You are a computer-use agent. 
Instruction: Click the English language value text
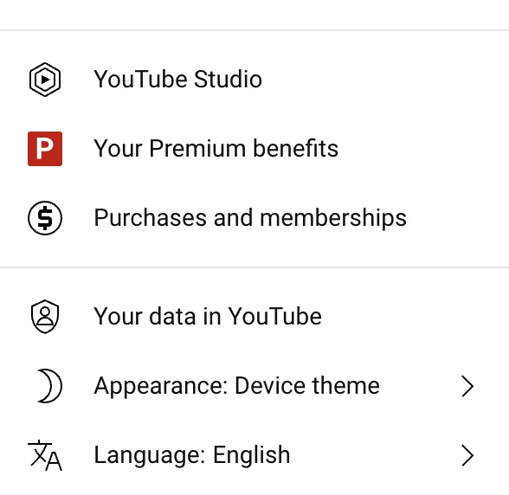click(x=252, y=456)
